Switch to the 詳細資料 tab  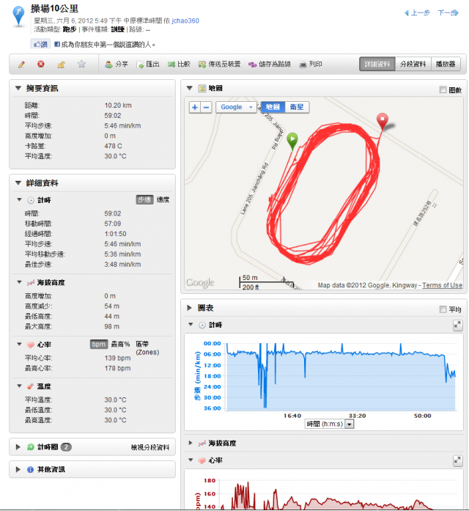[x=377, y=64]
